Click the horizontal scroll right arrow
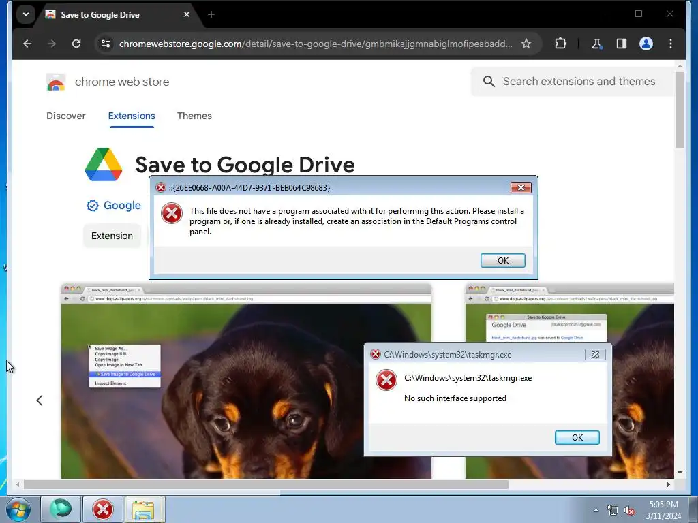 pyautogui.click(x=669, y=484)
